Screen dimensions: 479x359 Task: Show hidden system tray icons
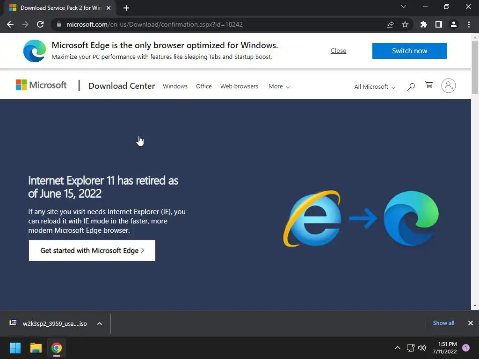[x=398, y=347]
